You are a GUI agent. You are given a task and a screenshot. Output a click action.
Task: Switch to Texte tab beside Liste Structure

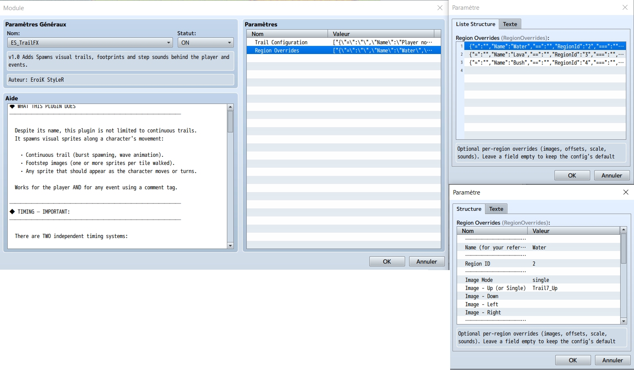coord(510,24)
